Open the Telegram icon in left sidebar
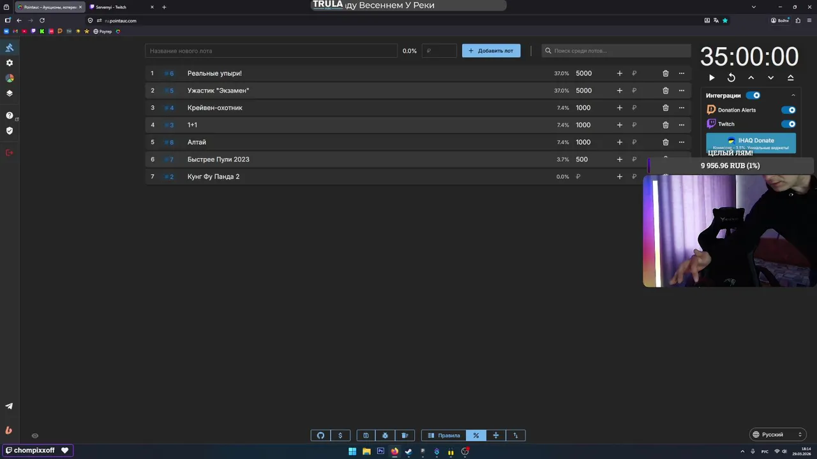 coord(10,406)
